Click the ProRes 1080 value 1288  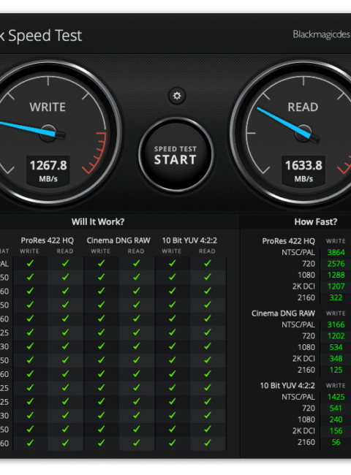336,275
